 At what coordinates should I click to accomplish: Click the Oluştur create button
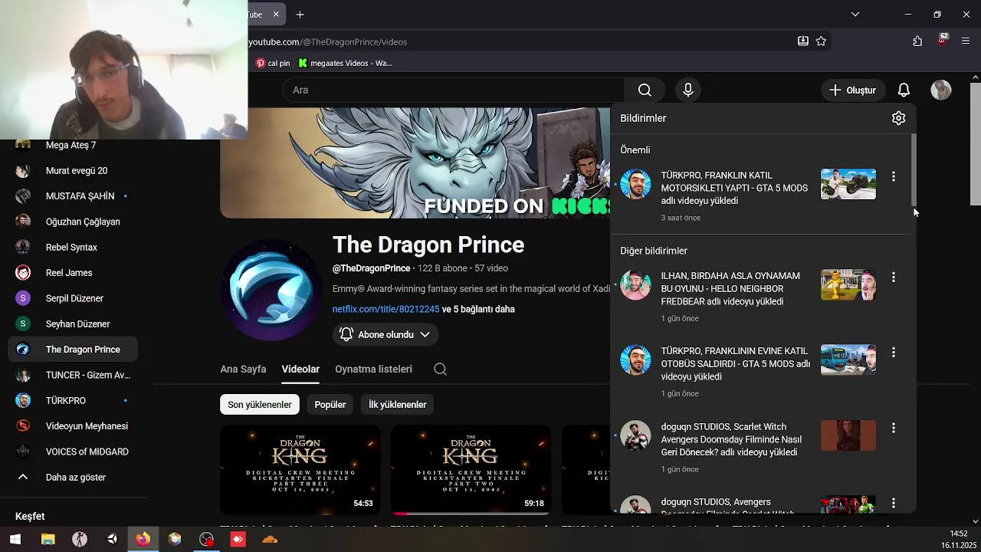852,90
